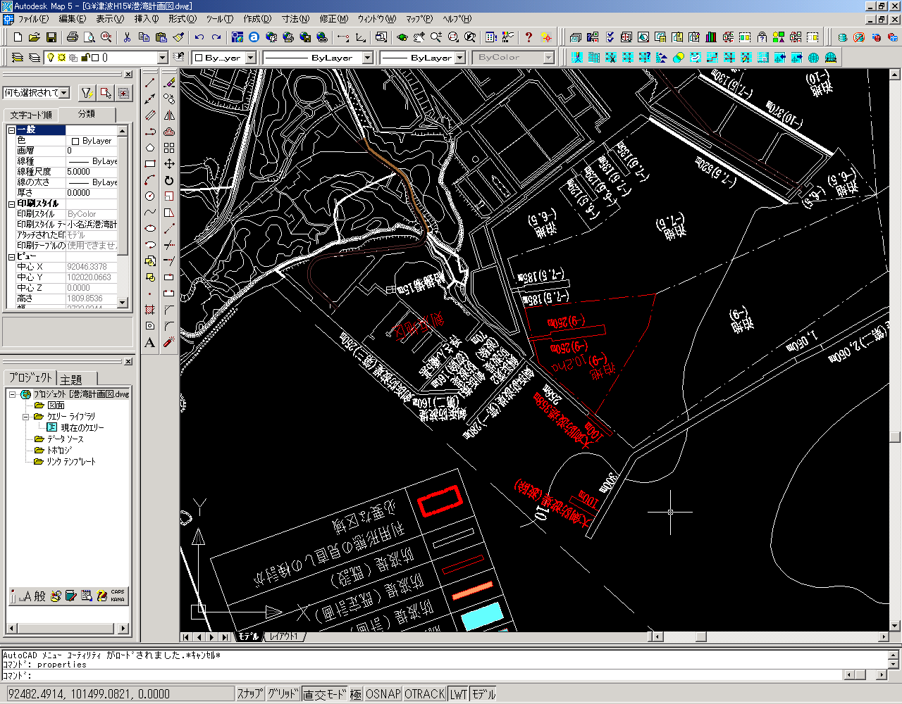Click the Save icon in toolbar
The image size is (902, 704).
click(51, 37)
